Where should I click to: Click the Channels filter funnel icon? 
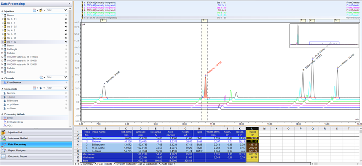pos(65,77)
